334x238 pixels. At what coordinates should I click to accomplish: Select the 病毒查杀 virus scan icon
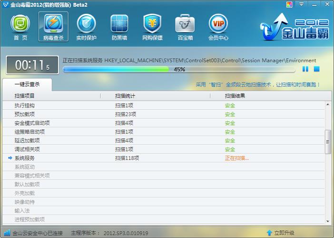click(53, 27)
